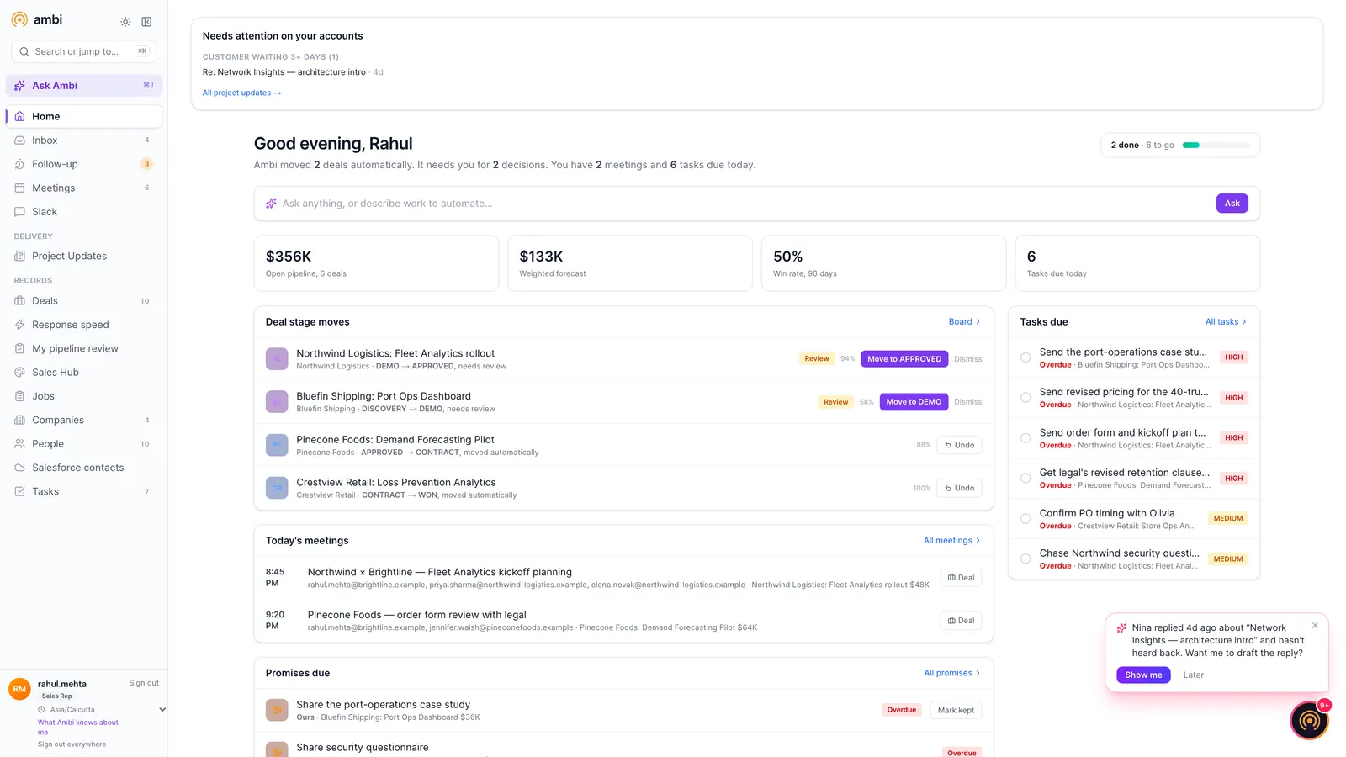Follow the All project updates link
Image resolution: width=1346 pixels, height=757 pixels.
click(x=242, y=93)
